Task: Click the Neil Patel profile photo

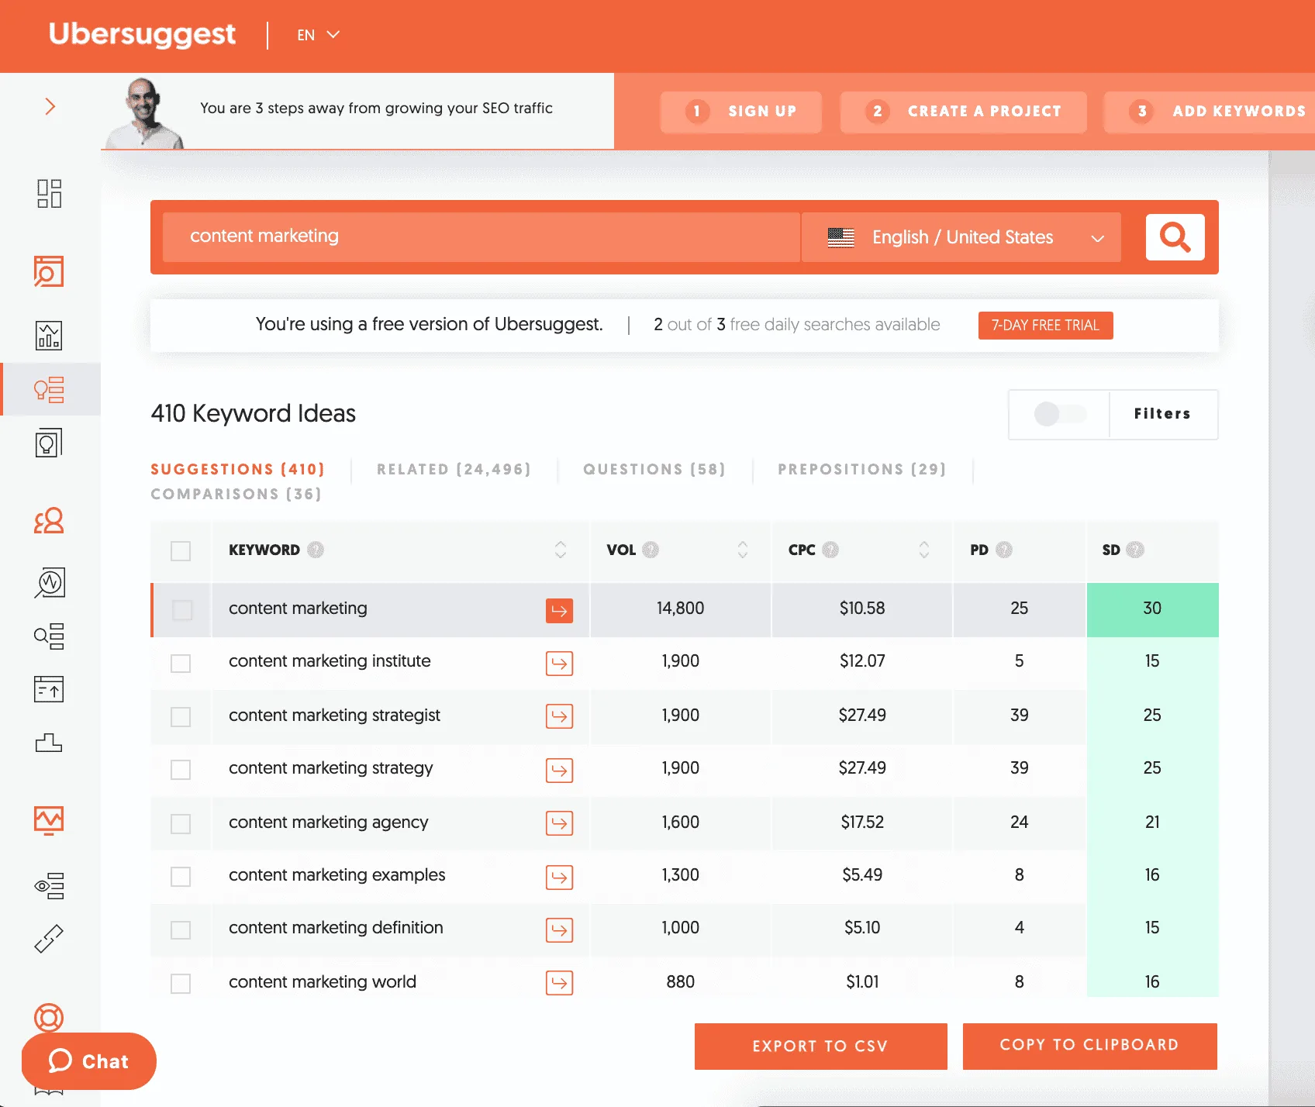Action: pyautogui.click(x=145, y=113)
